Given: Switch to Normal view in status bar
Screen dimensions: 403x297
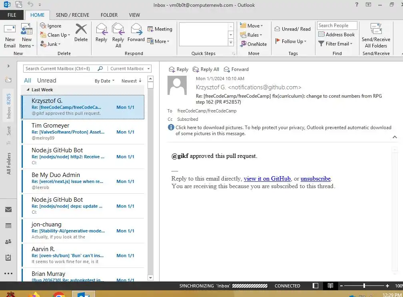Looking at the screenshot, I should [315, 286].
